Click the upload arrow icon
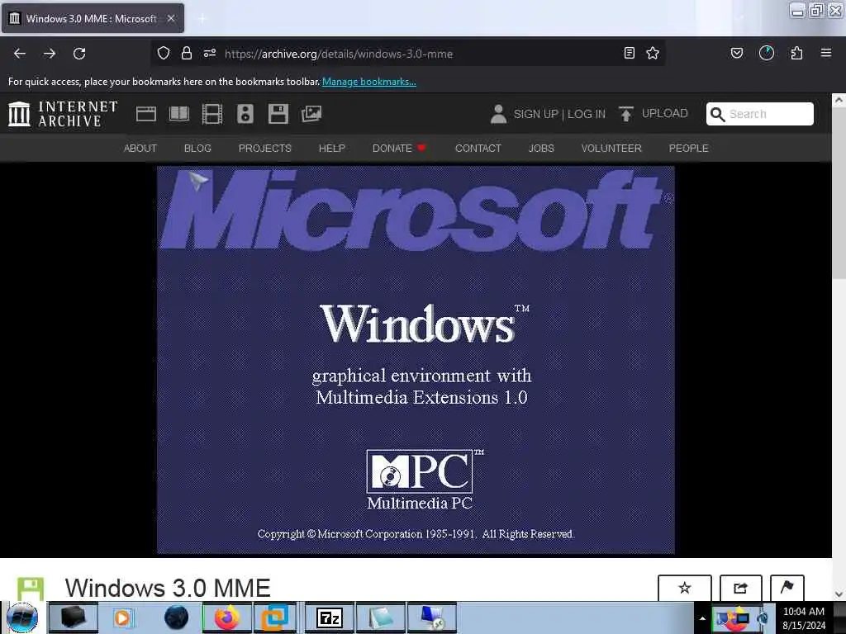Image resolution: width=846 pixels, height=634 pixels. (626, 114)
